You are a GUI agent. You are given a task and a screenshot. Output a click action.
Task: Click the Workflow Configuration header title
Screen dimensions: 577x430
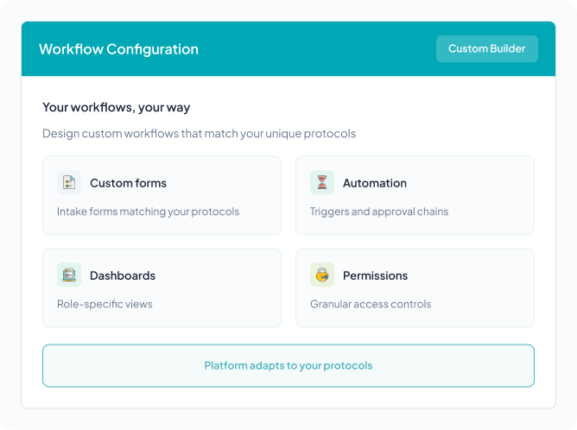click(118, 49)
